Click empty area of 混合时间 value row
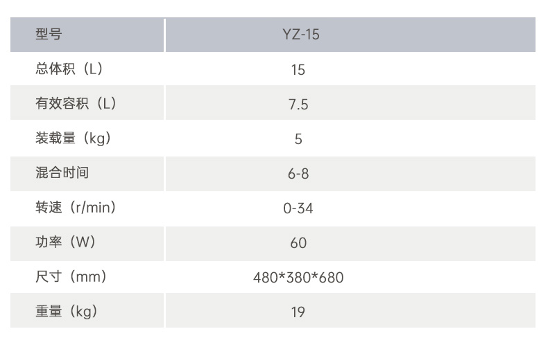This screenshot has height=356, width=548. (x=420, y=173)
